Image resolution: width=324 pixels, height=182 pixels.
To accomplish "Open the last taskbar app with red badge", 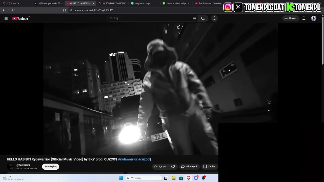I will coord(204,178).
